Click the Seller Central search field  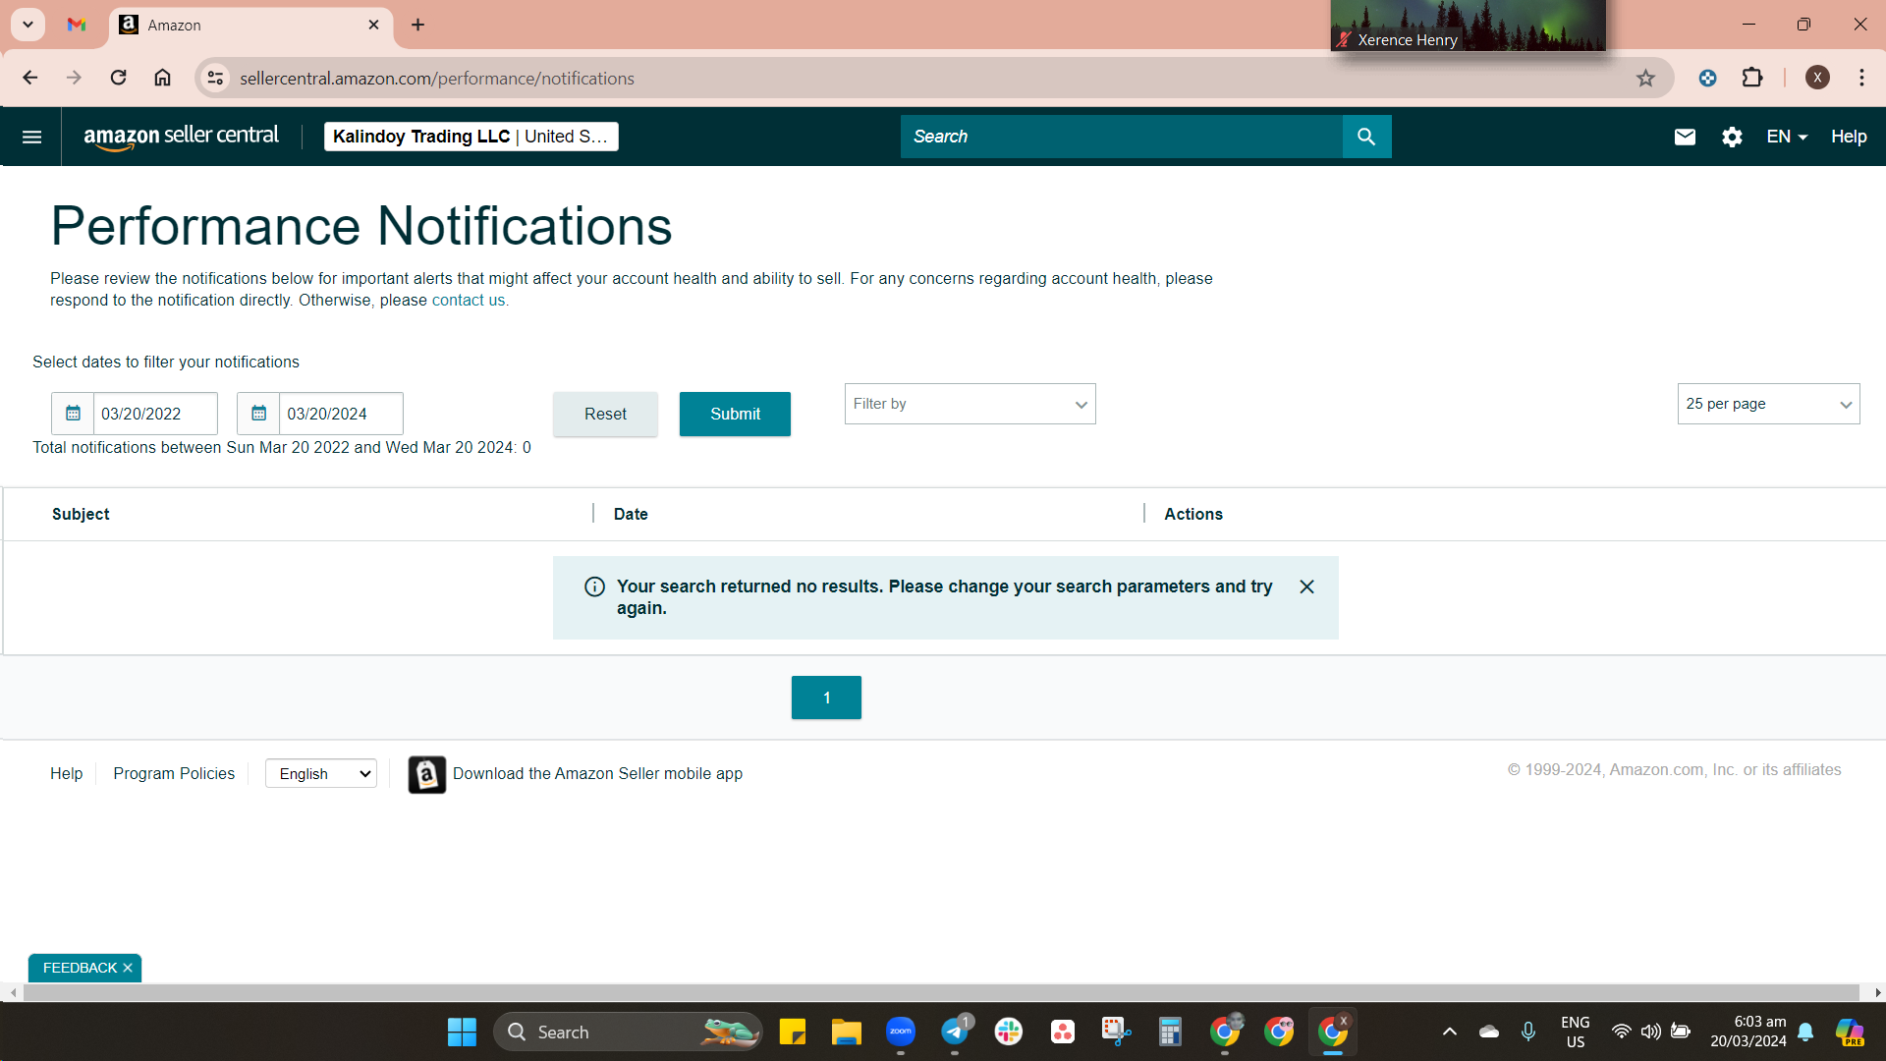coord(1121,137)
